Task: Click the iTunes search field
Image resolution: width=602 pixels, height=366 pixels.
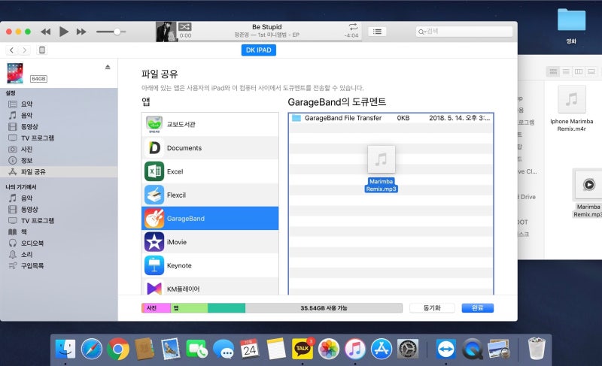Action: 464,32
